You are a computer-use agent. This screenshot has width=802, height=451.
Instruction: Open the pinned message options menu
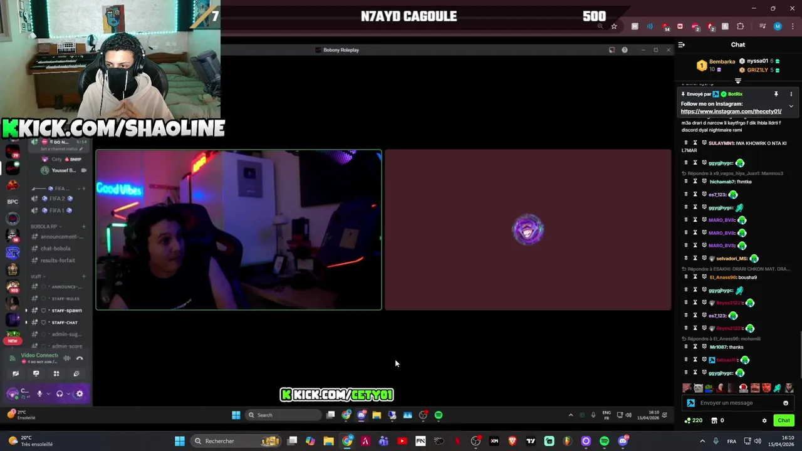pyautogui.click(x=791, y=94)
